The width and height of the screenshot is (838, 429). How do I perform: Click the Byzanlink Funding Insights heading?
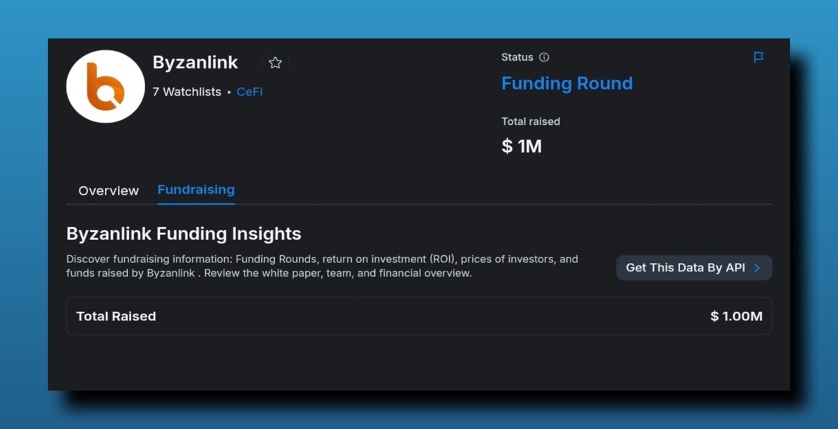[x=184, y=233]
